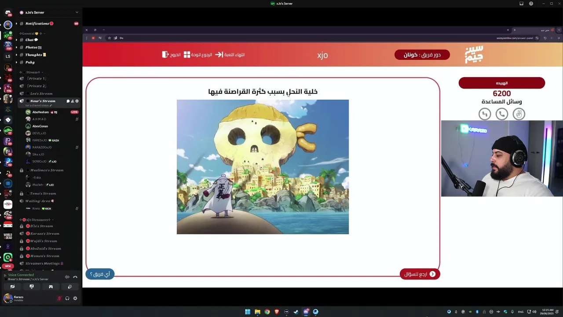The height and width of the screenshot is (317, 563).
Task: Open the soundboard icon
Action: 70,287
